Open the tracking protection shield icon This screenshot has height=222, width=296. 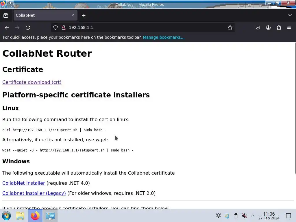click(x=55, y=27)
